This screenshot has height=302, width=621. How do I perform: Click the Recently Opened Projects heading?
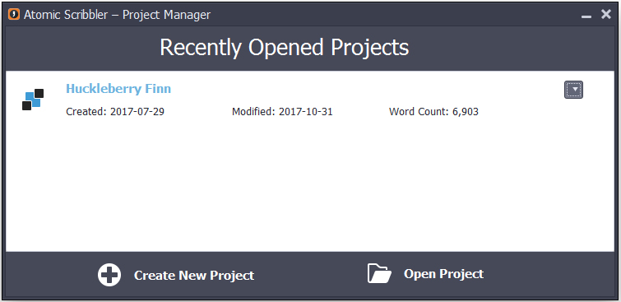coord(285,48)
